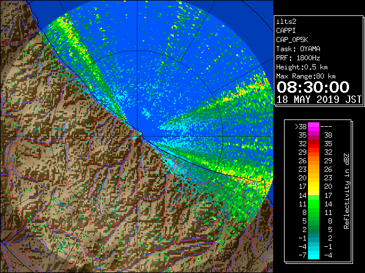Click the '>38' legend label

(301, 127)
